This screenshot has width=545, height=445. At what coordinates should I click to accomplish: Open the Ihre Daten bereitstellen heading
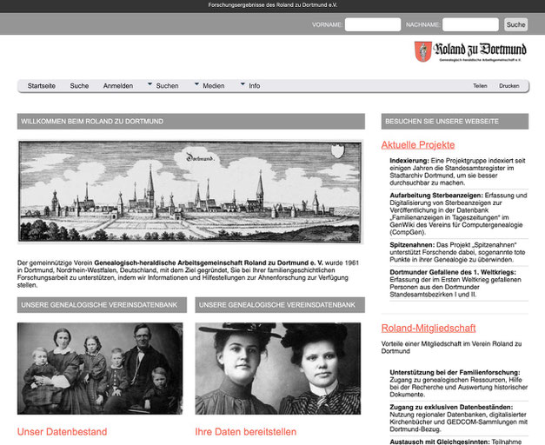click(246, 432)
